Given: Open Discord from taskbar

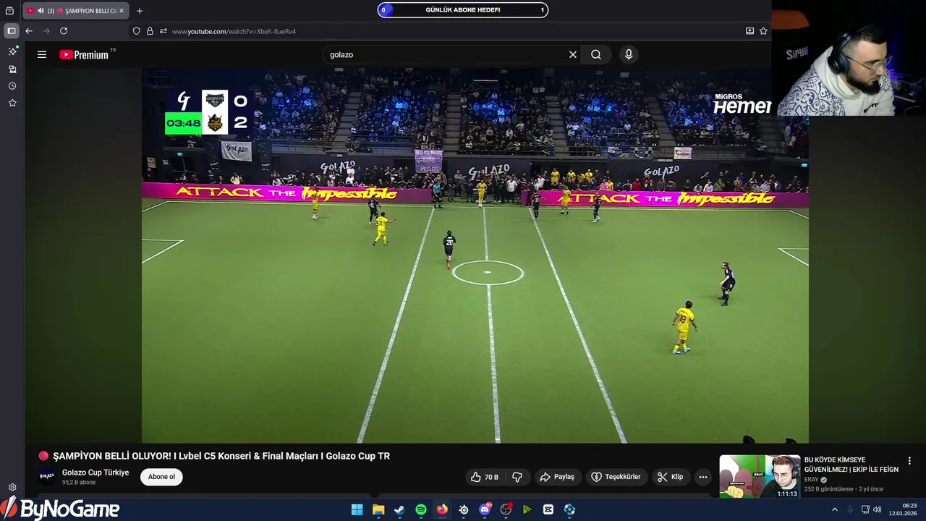Looking at the screenshot, I should (x=485, y=509).
